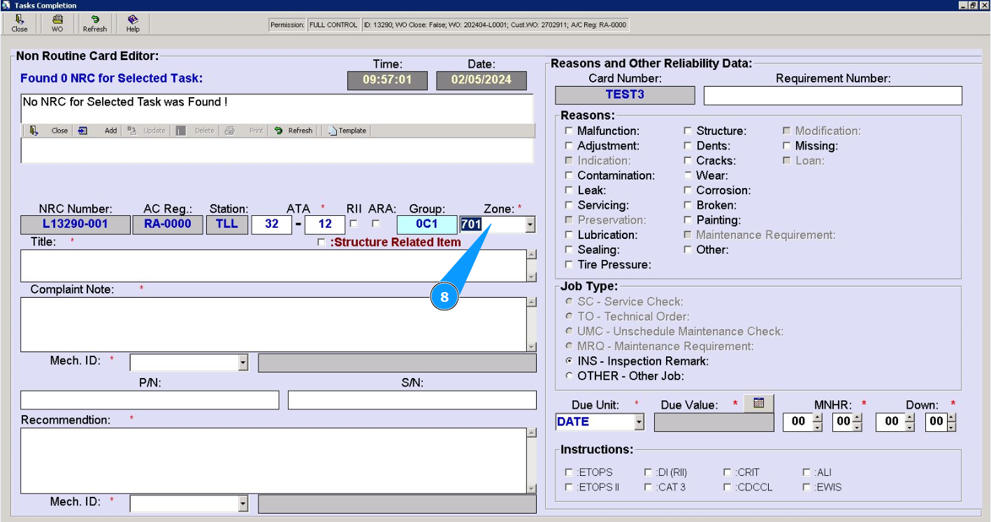Click the ATA section field showing 12
This screenshot has width=991, height=522.
point(325,225)
